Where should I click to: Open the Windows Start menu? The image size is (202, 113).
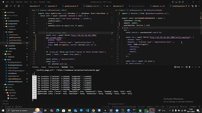pos(3,110)
